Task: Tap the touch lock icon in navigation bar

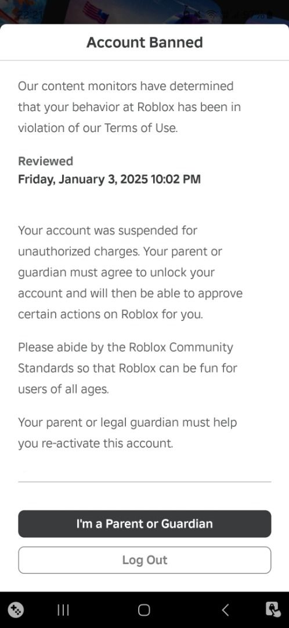Action: 273,610
